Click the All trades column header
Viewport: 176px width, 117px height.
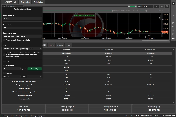click(x=66, y=50)
